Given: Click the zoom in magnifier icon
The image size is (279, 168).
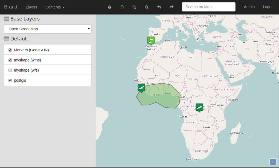Looking at the screenshot, I should (134, 7).
